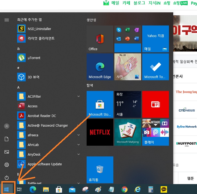Open 지식iN link in the Naver page
The image size is (197, 194).
154,3
